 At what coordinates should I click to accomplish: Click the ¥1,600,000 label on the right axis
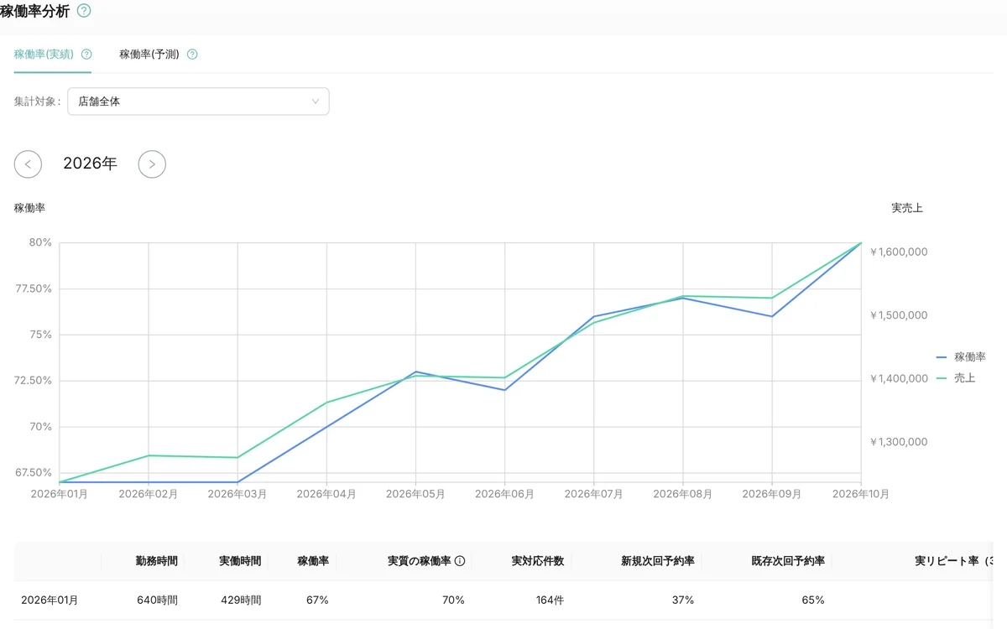[x=899, y=252]
